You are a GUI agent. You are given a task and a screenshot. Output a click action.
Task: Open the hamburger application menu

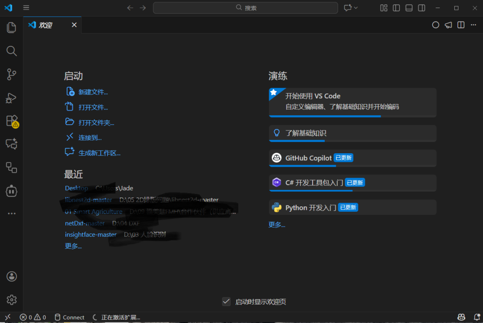[x=26, y=8]
